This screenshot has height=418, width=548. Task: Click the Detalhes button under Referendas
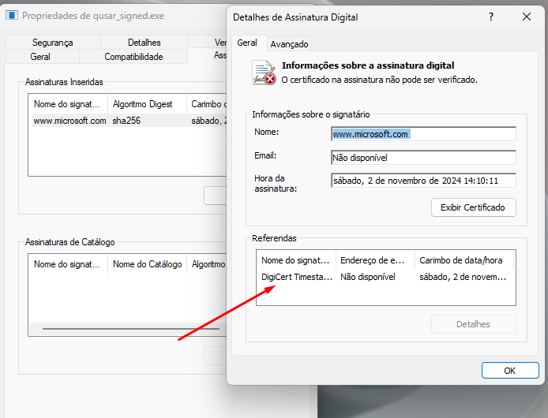[473, 324]
